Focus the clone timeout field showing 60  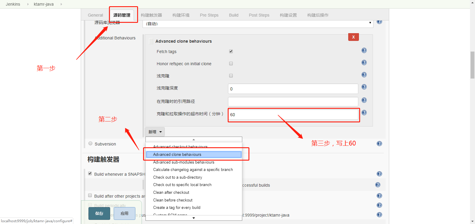pyautogui.click(x=293, y=115)
